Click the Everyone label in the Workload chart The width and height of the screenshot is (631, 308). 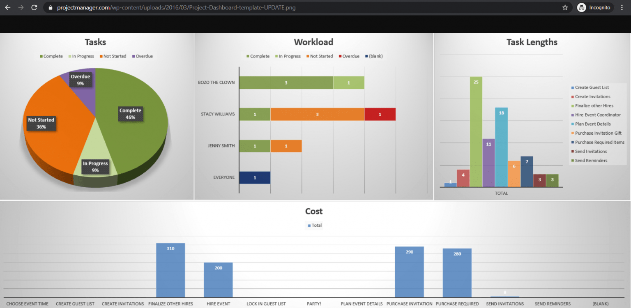[223, 177]
